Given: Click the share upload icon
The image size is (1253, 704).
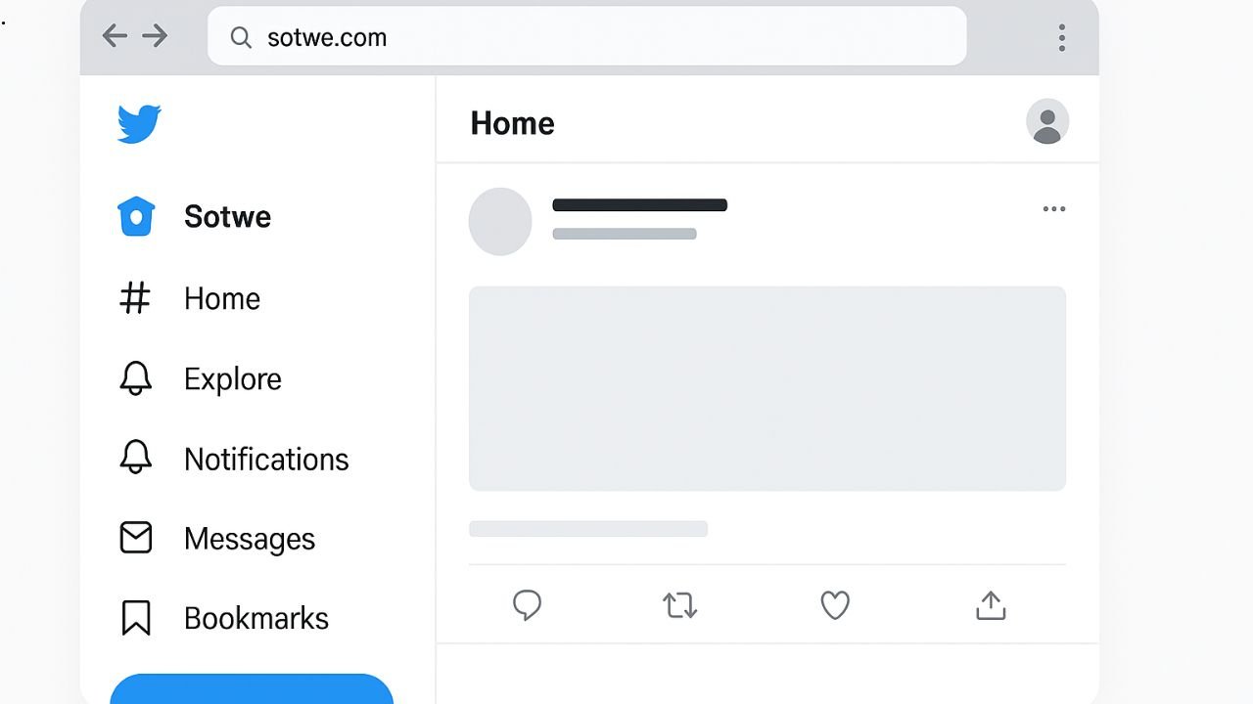Looking at the screenshot, I should pos(991,605).
